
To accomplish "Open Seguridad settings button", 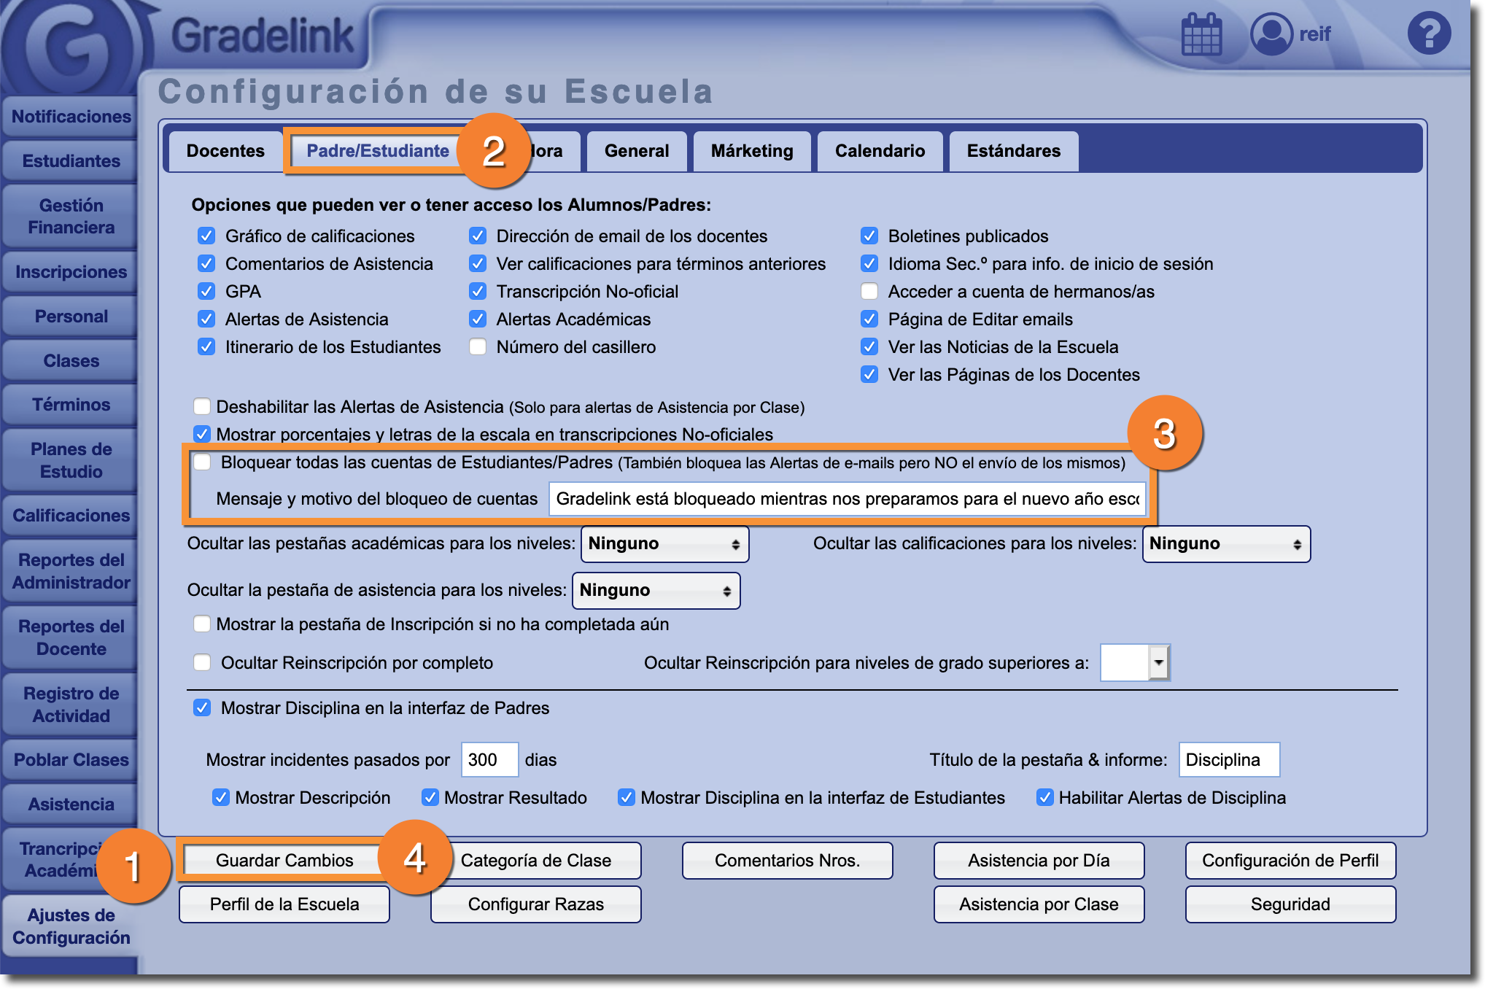I will point(1290,904).
